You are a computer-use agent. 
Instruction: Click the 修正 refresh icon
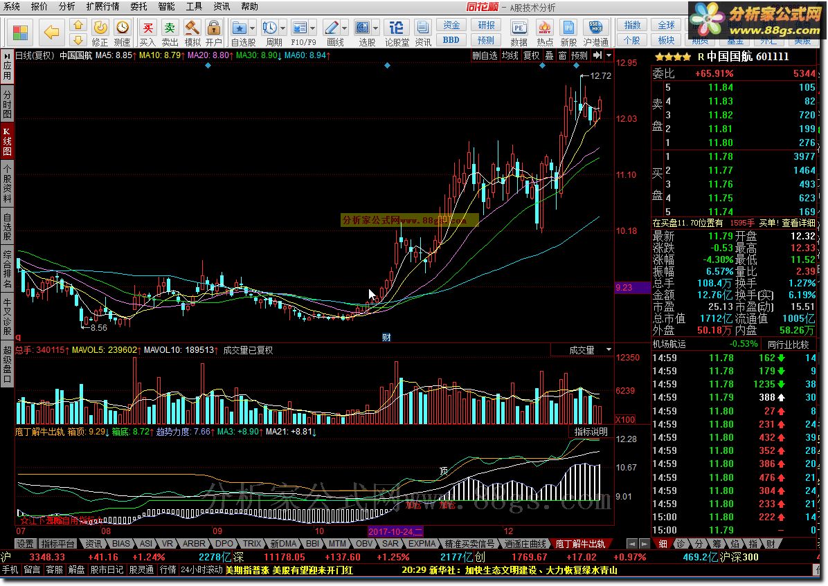coord(100,27)
